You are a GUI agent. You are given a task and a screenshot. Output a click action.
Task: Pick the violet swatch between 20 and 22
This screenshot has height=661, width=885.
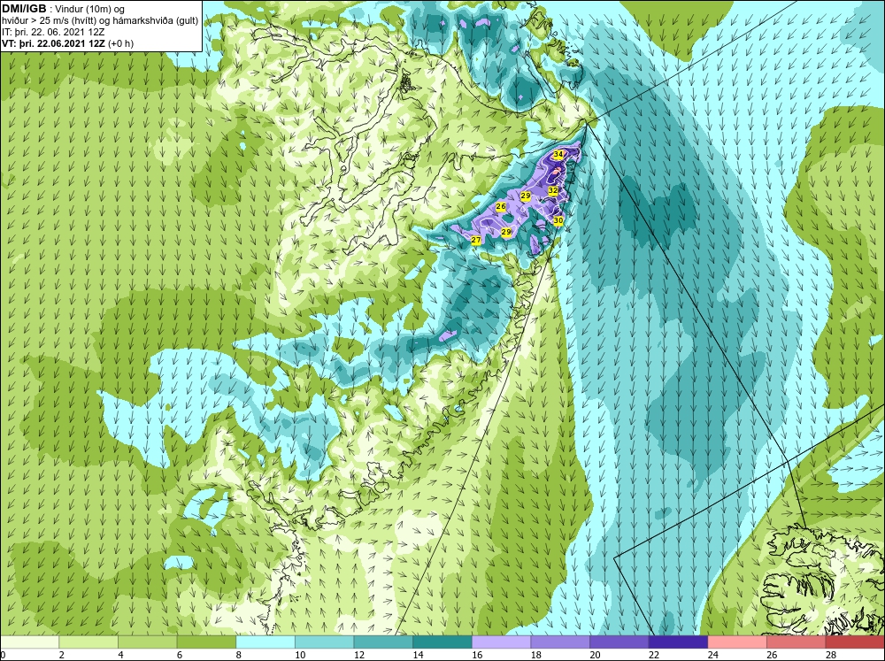coord(619,642)
